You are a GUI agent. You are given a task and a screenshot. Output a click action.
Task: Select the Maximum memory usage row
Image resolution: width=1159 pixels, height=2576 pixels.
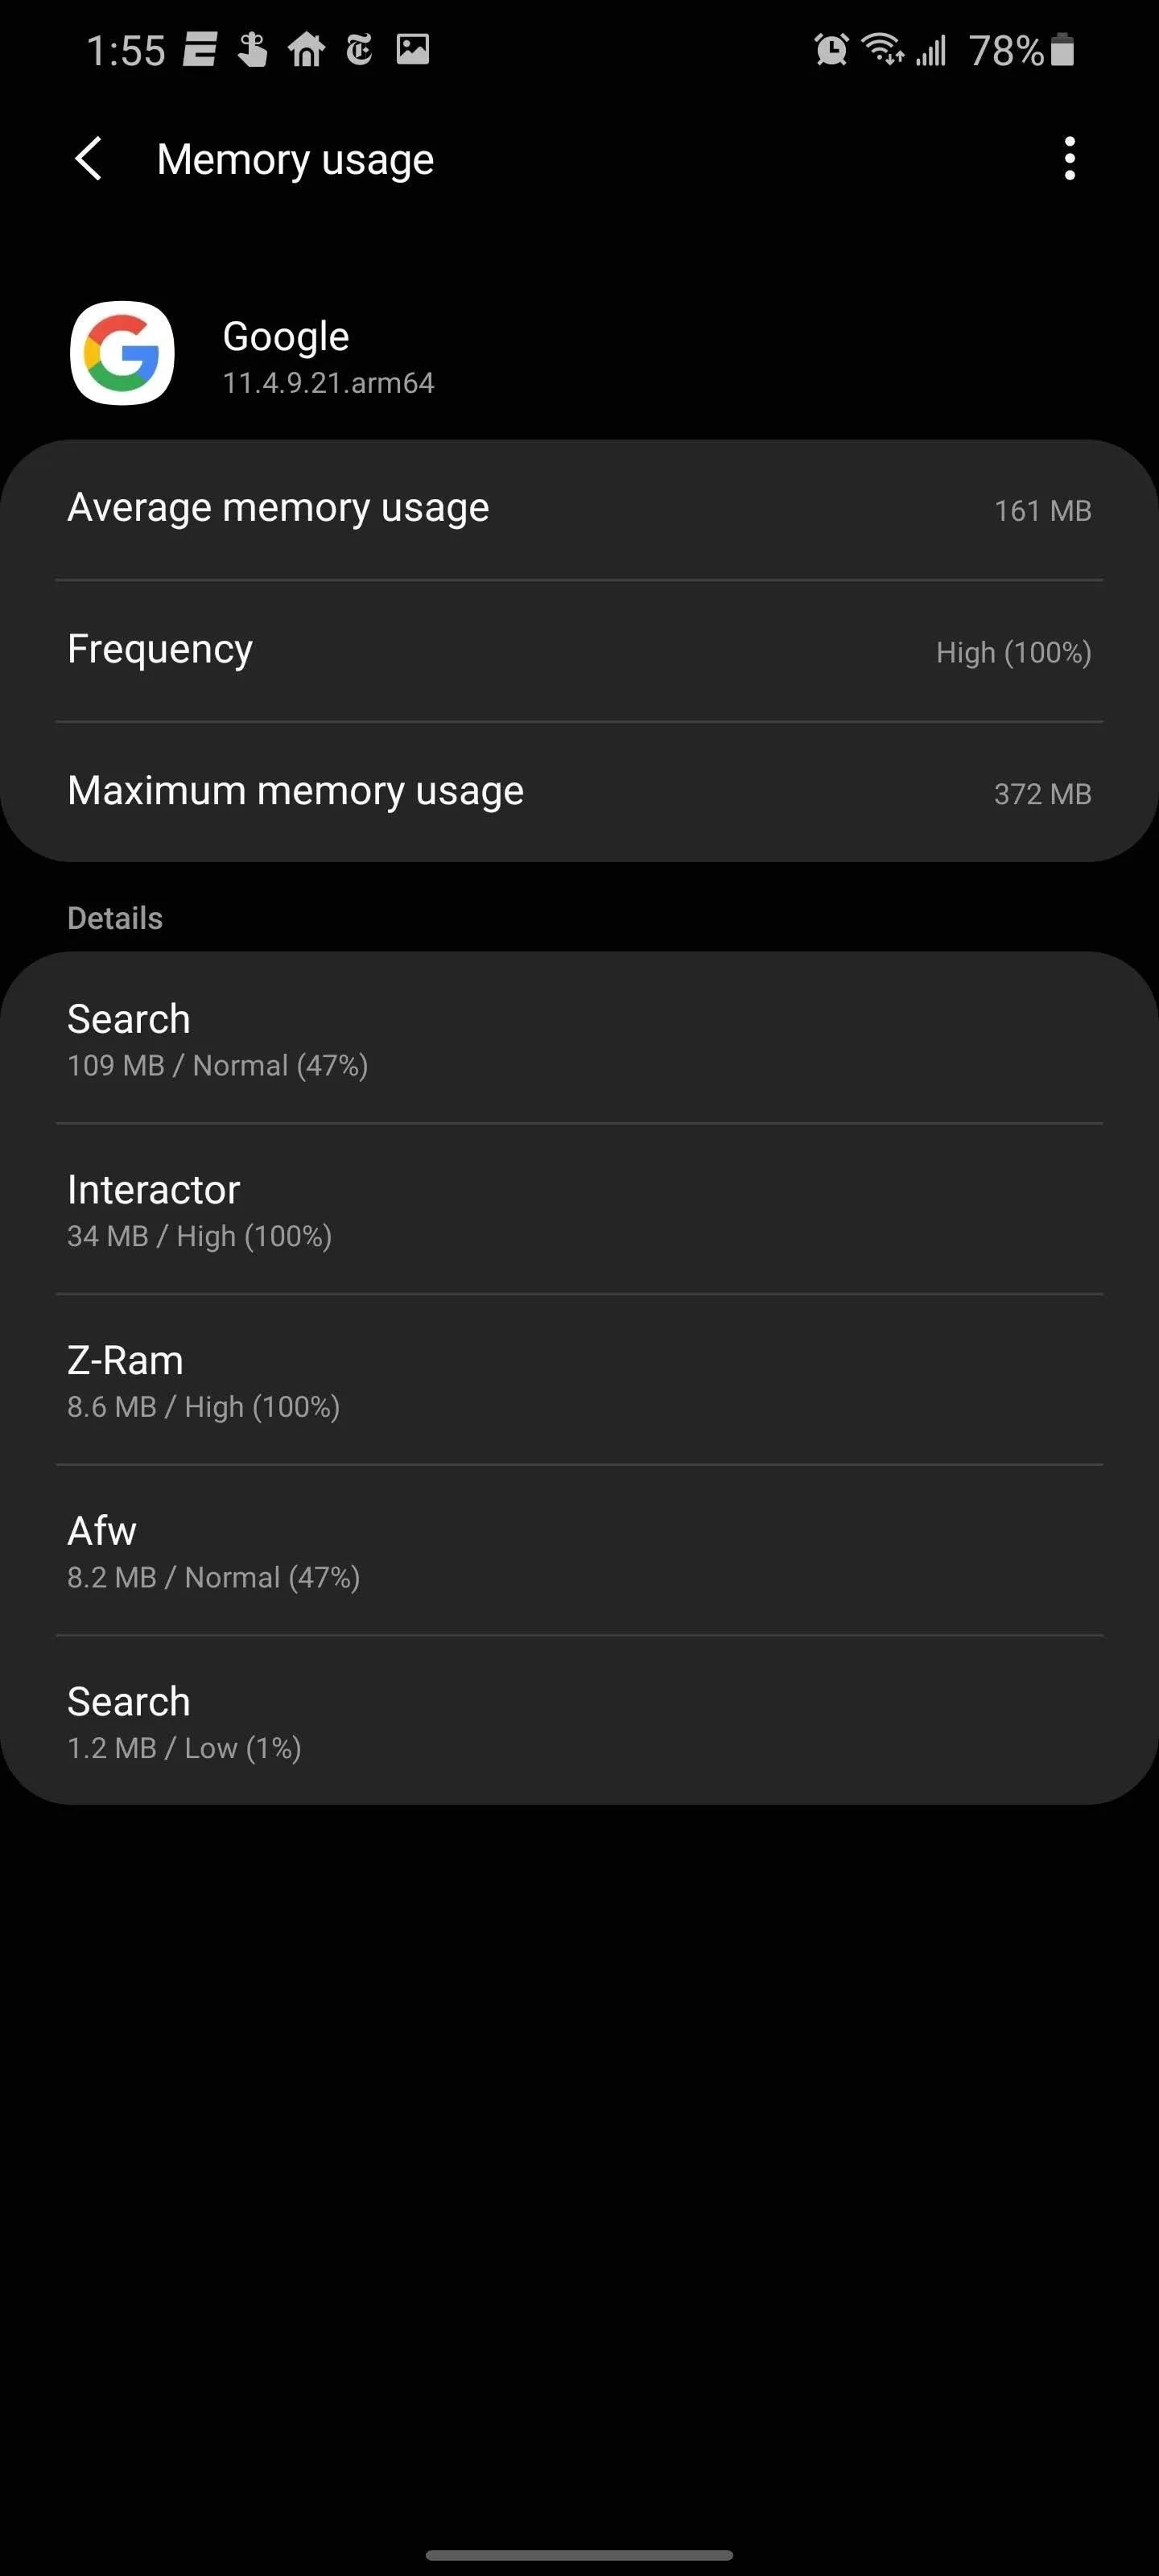click(580, 792)
